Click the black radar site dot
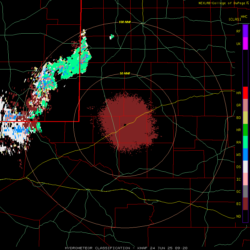Screen dimensions: 250x250 (x=125, y=125)
